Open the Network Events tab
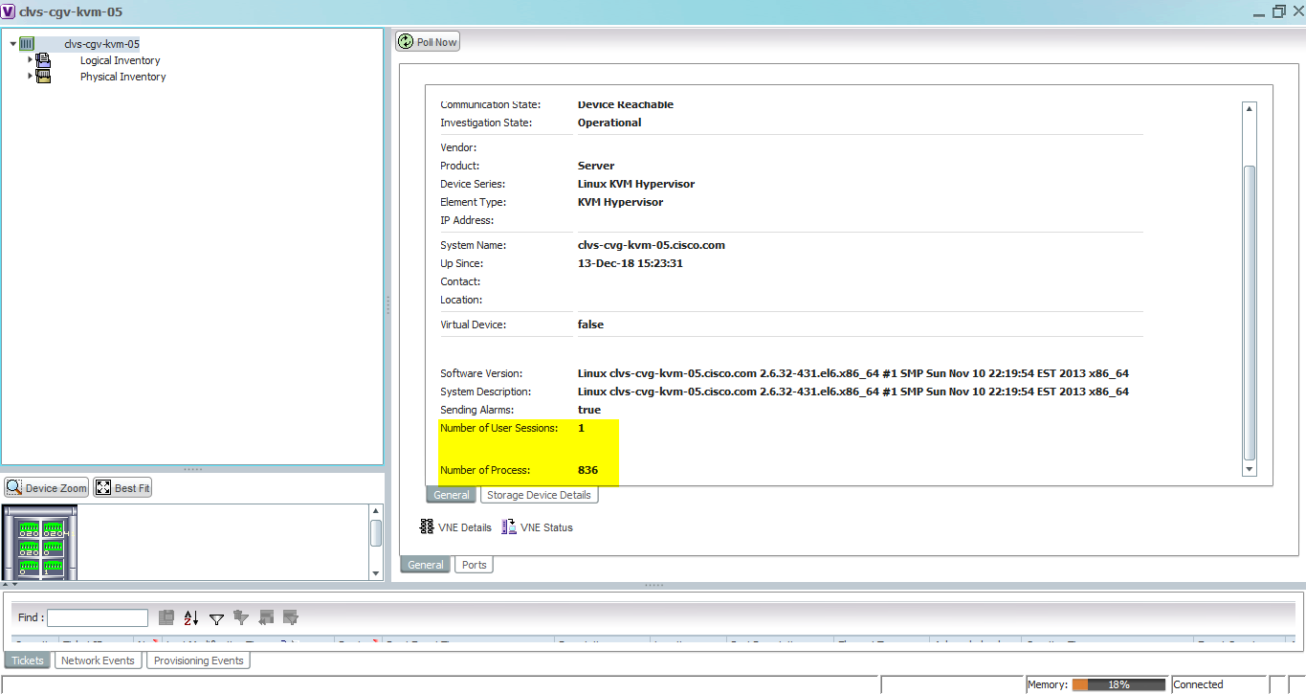Viewport: 1306px width, 694px height. [x=98, y=660]
